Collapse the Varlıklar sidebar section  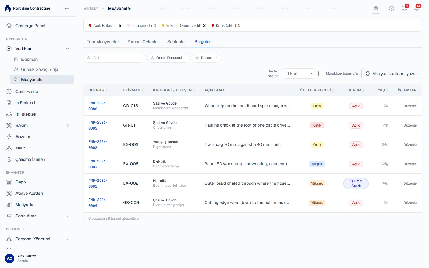pyautogui.click(x=68, y=49)
